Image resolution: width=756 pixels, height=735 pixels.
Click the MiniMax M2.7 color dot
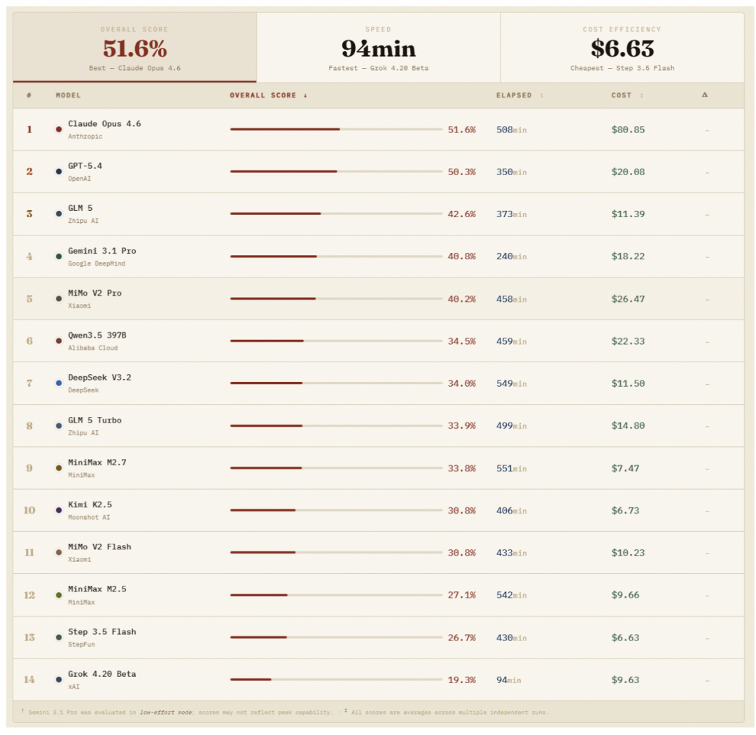59,468
